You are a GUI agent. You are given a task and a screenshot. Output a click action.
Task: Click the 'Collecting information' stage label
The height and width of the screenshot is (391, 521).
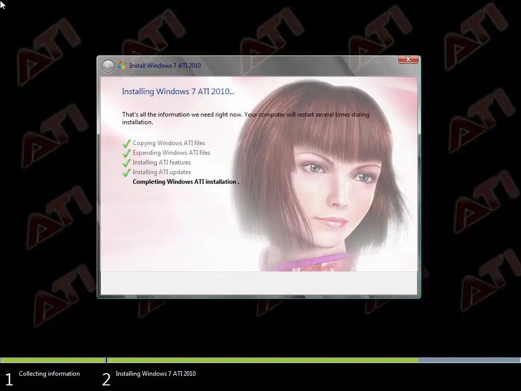(x=49, y=373)
